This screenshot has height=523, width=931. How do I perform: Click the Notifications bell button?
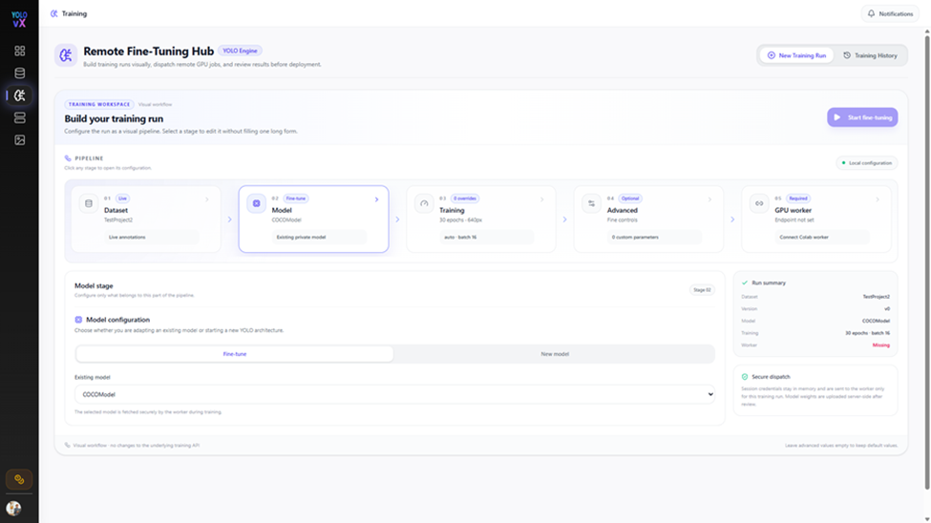pos(890,13)
